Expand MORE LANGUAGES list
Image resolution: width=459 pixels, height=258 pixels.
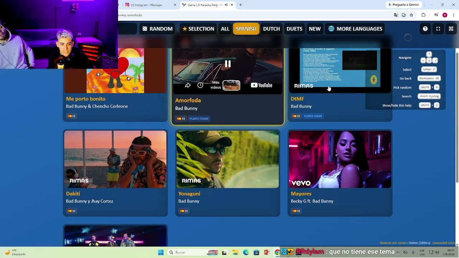click(355, 29)
